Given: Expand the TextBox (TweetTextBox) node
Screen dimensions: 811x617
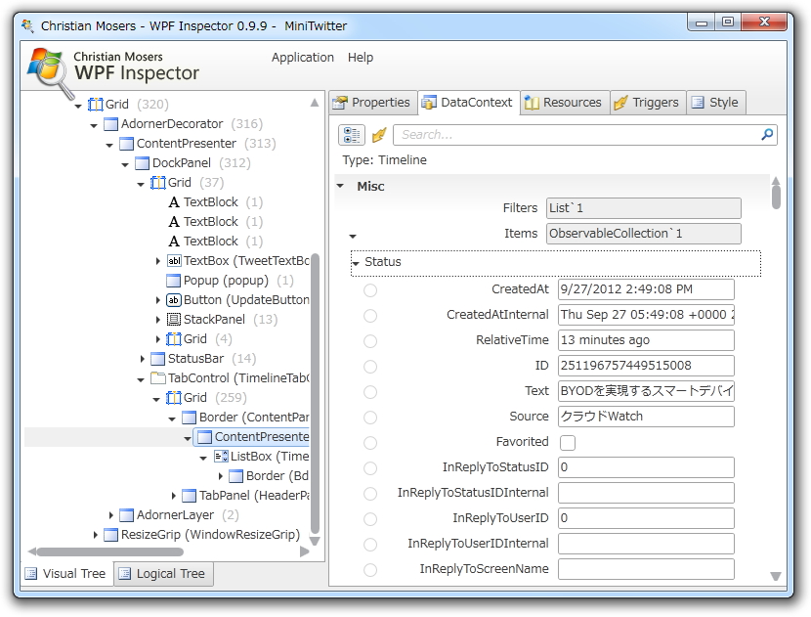Looking at the screenshot, I should click(x=158, y=261).
